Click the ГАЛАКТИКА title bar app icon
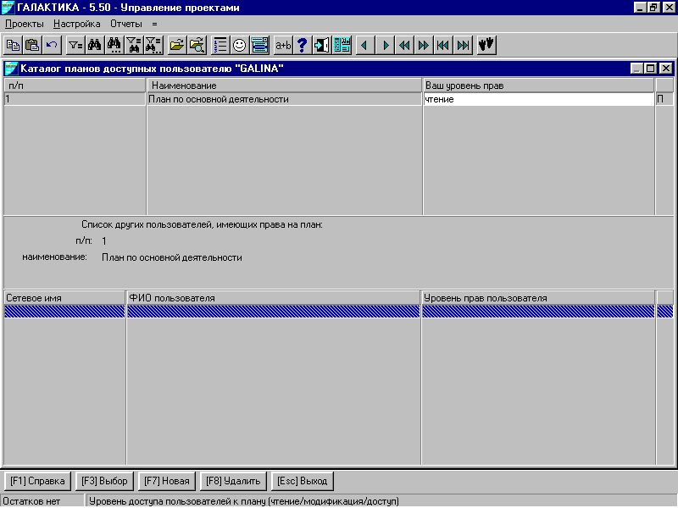The width and height of the screenshot is (678, 508). [x=8, y=8]
